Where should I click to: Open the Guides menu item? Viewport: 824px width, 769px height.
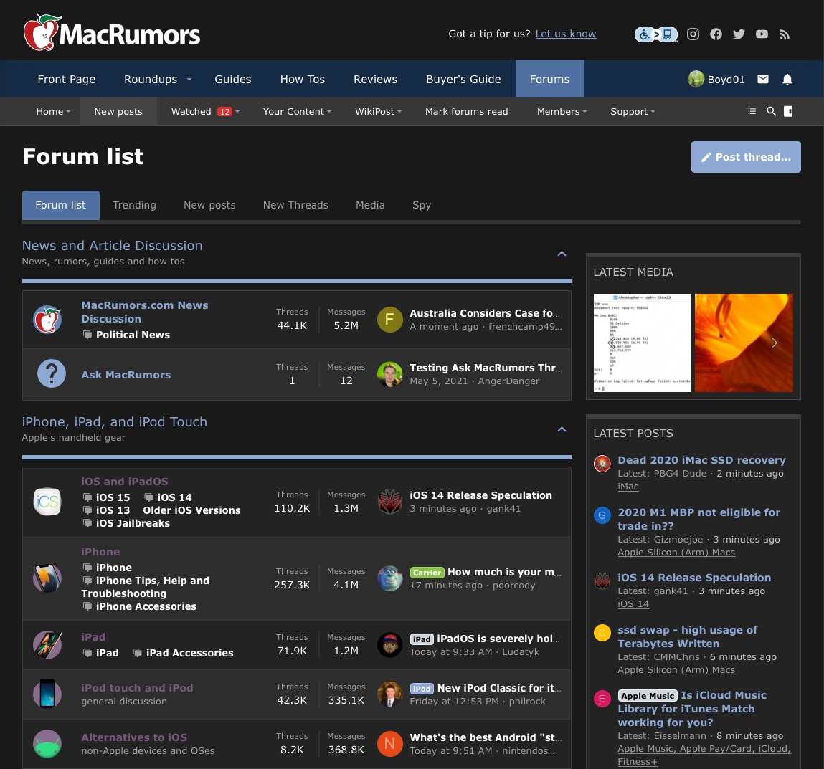[233, 80]
